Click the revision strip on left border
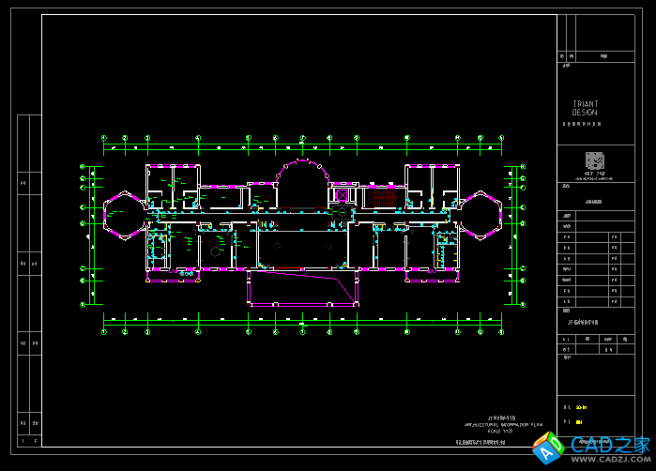Screen dimensions: 656x471 [28, 281]
